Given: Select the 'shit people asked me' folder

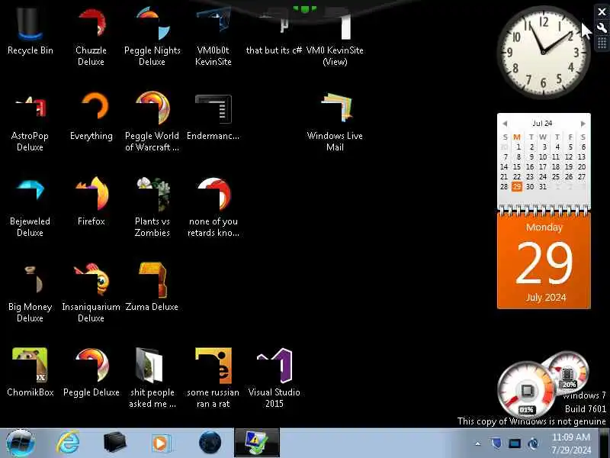Looking at the screenshot, I should [x=152, y=378].
